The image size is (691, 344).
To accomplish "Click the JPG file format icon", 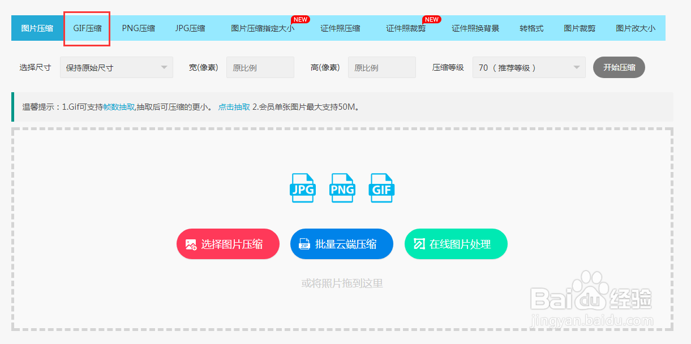I will [x=302, y=187].
